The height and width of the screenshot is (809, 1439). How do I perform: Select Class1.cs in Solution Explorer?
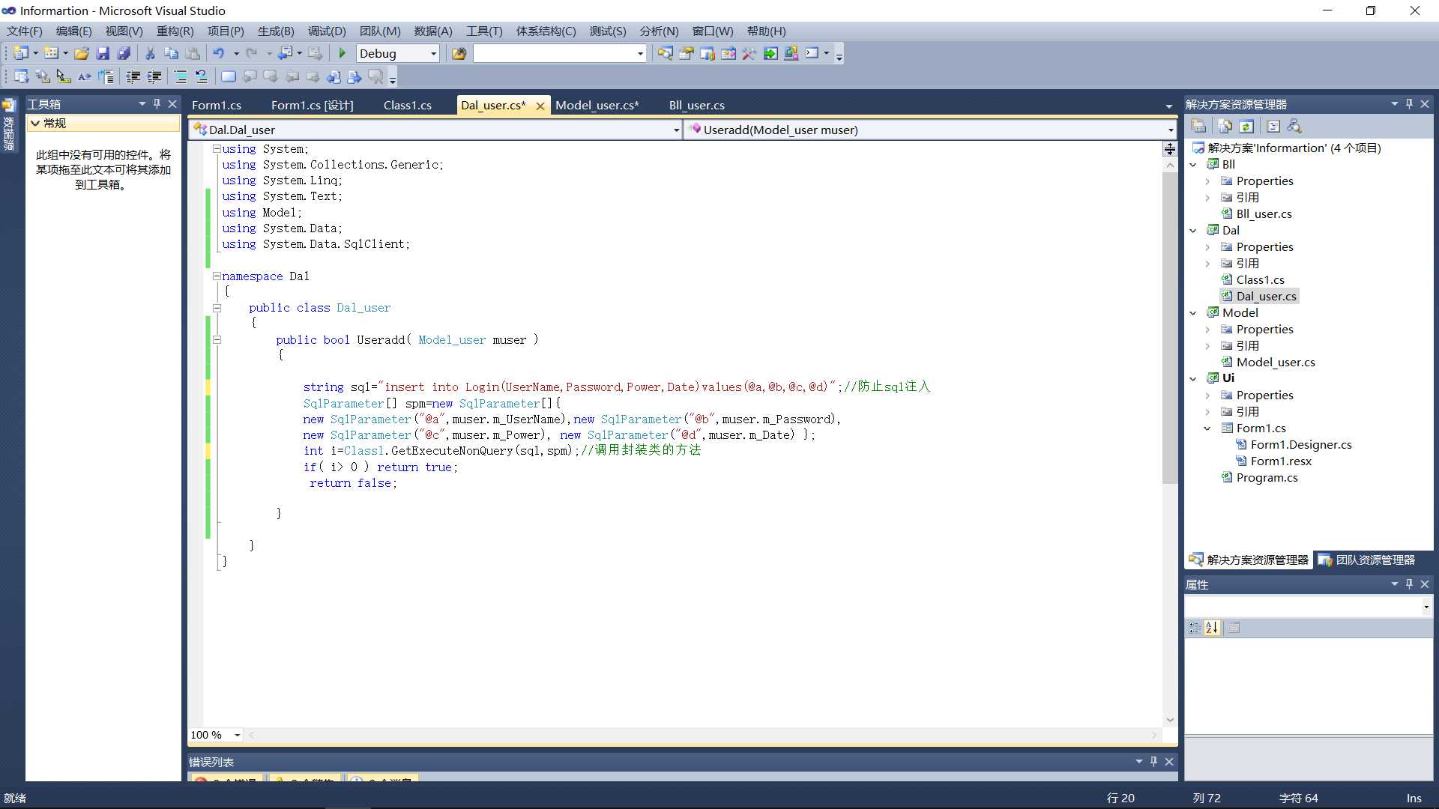(x=1260, y=280)
